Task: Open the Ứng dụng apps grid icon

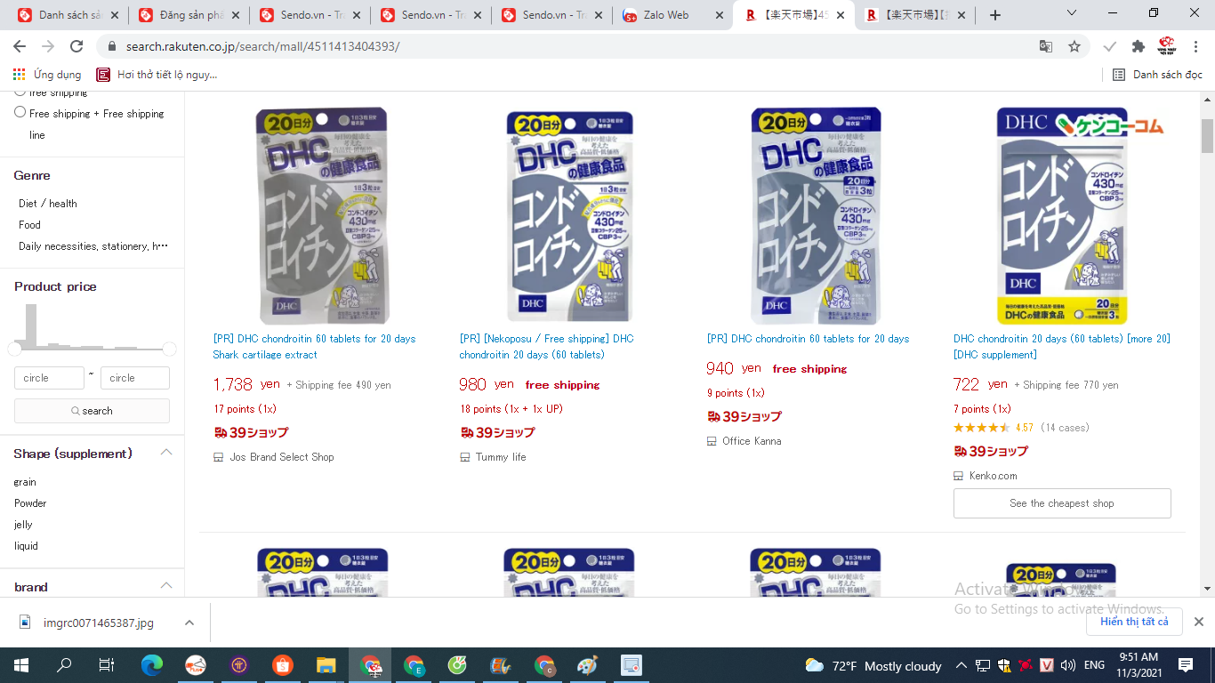Action: pos(20,75)
